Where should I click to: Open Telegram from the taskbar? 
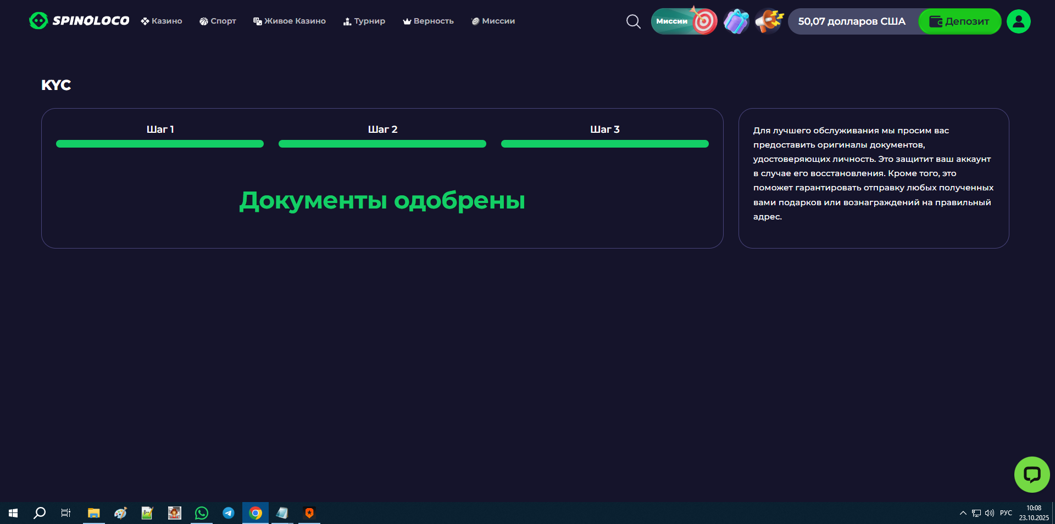[229, 513]
